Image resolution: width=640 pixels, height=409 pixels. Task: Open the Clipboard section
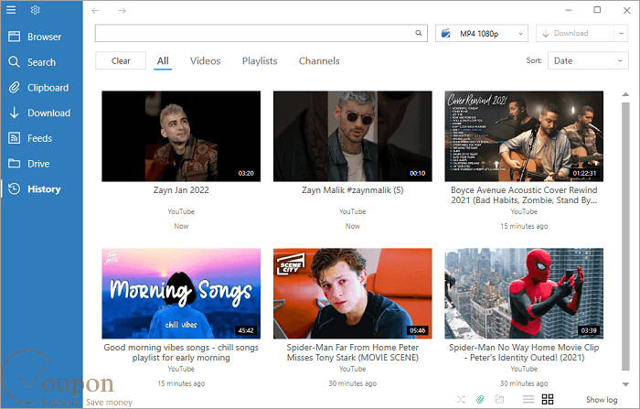tap(42, 88)
